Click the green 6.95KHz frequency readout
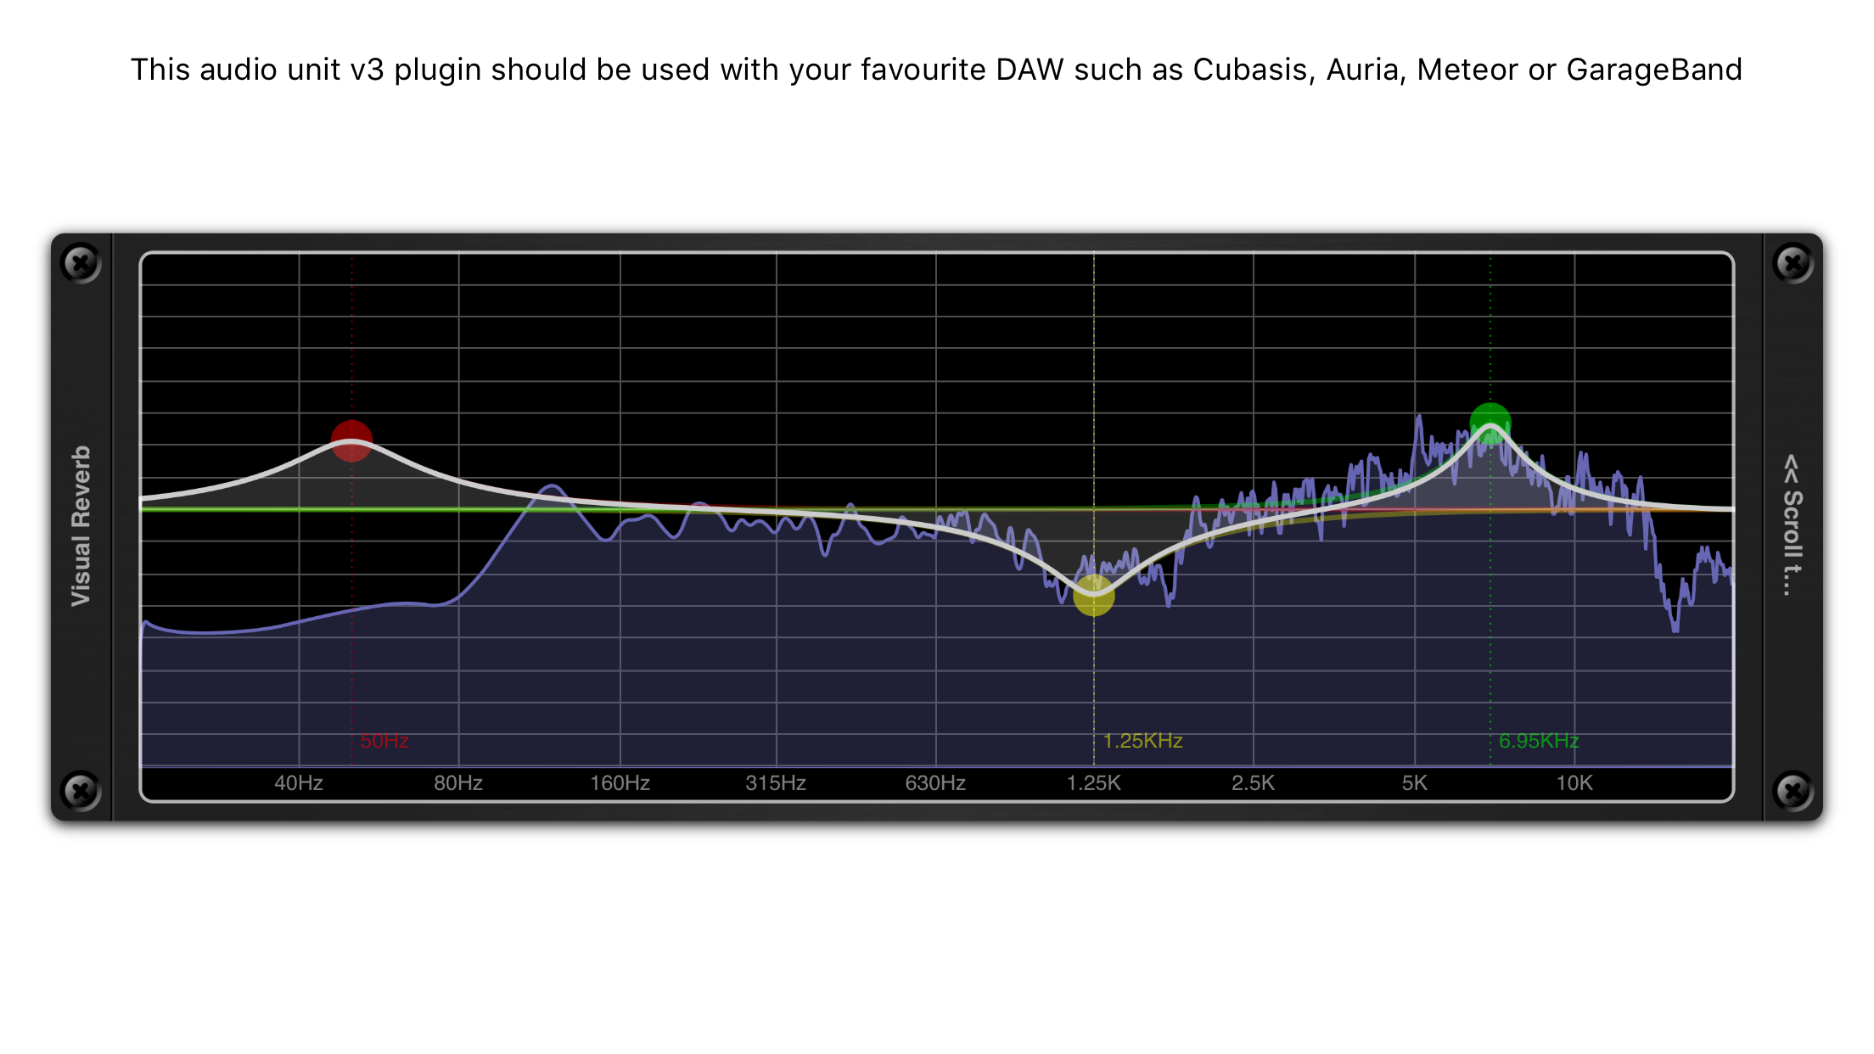Screen dimensions: 1874x1054 (1538, 741)
